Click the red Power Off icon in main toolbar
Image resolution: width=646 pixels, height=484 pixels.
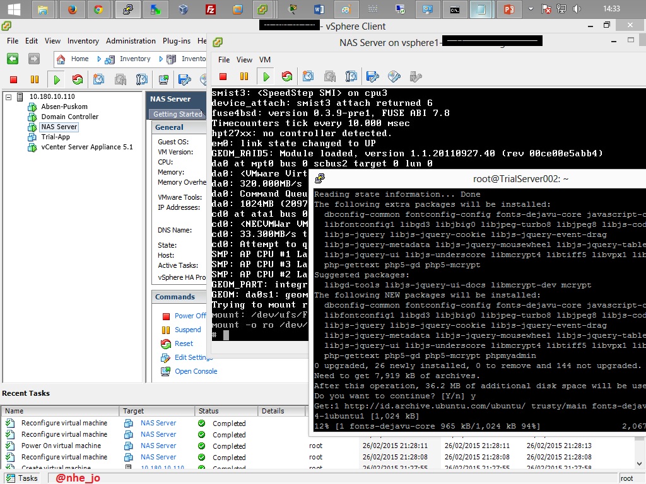coord(14,79)
